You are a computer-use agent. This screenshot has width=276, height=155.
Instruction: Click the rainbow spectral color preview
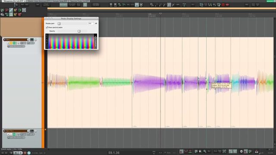(x=71, y=41)
